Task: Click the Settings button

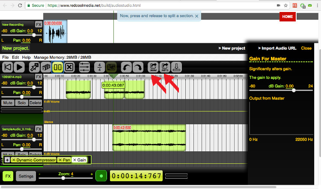Action: tap(26, 176)
